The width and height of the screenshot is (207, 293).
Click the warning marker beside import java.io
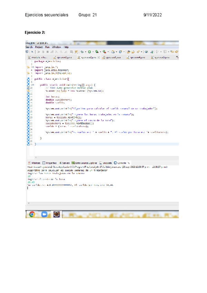pyautogui.click(x=27, y=67)
